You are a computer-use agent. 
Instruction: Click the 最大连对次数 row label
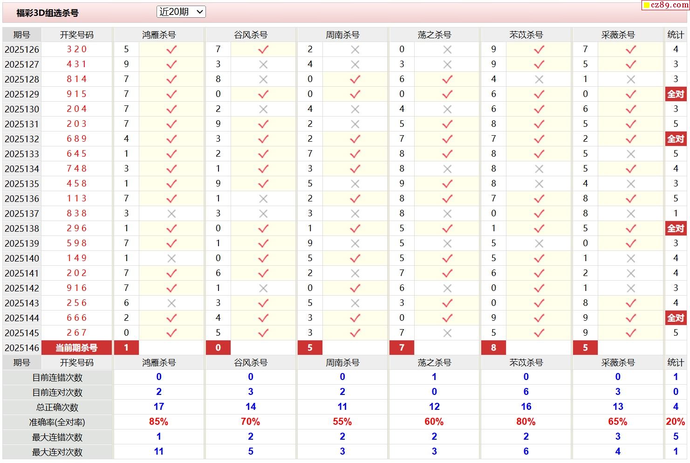coord(57,452)
